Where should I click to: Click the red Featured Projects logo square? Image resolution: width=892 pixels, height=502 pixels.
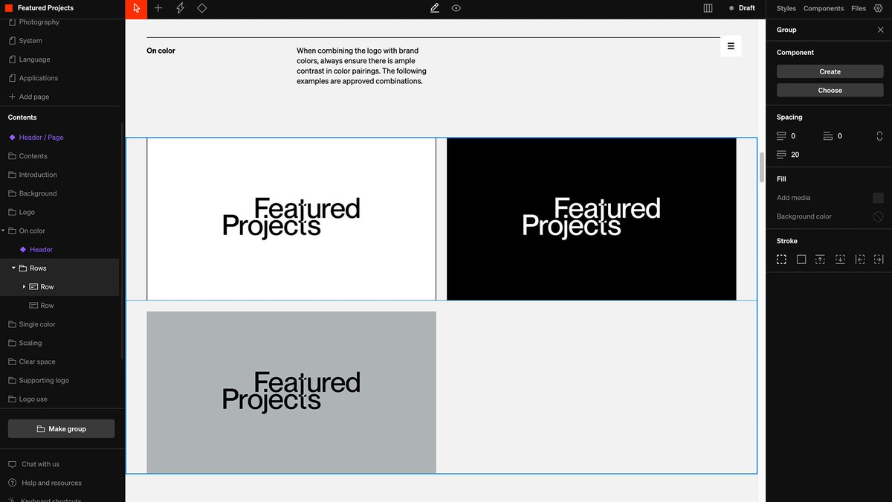[10, 8]
